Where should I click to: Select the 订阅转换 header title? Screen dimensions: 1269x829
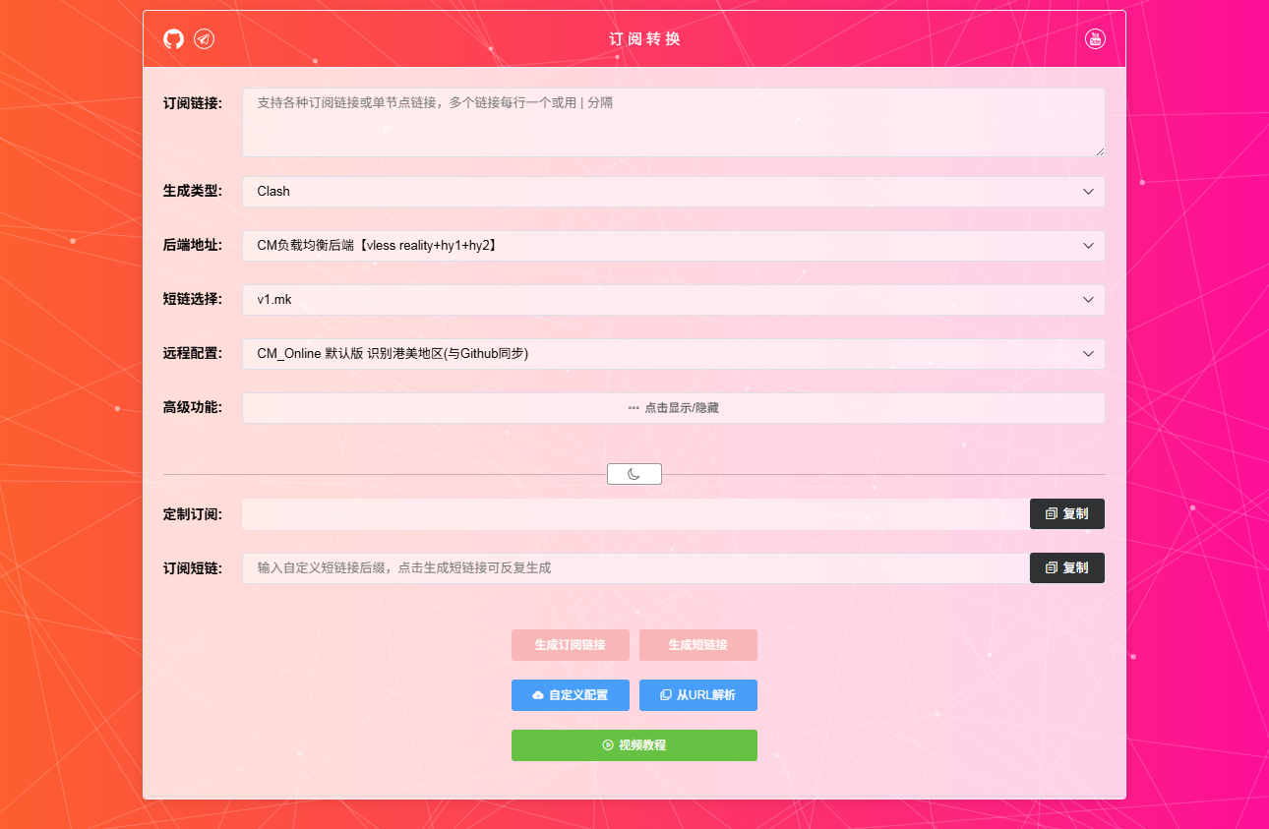pyautogui.click(x=643, y=38)
